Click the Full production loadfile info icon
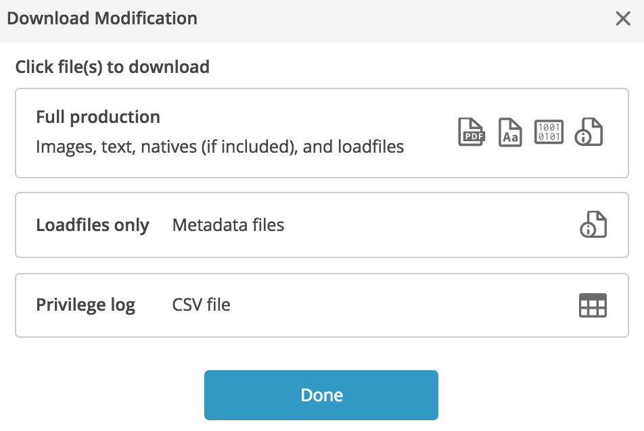644x431 pixels. point(589,132)
